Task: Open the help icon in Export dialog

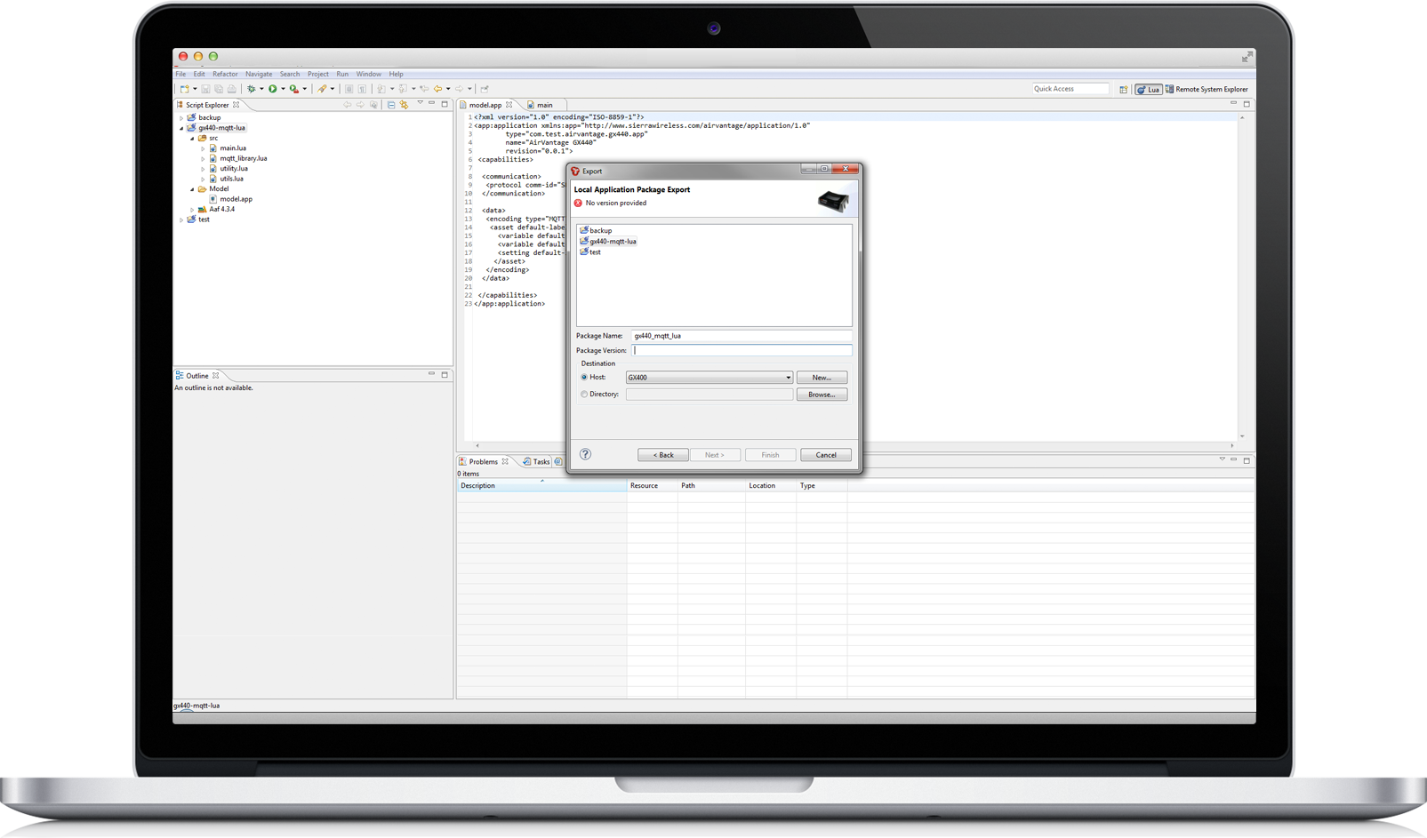Action: click(585, 454)
